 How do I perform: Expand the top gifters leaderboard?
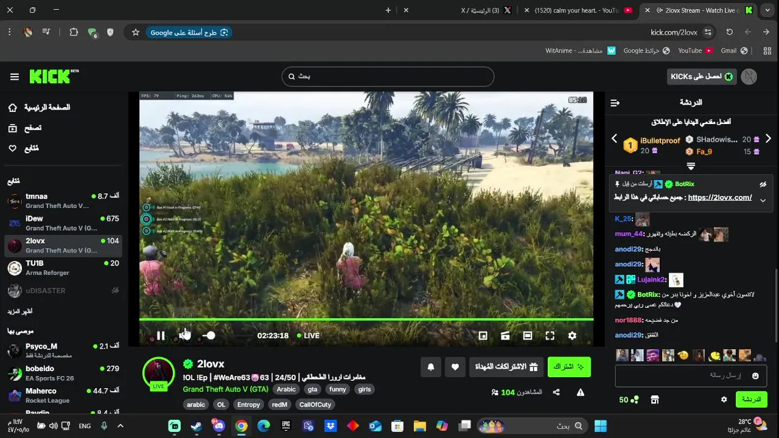click(691, 166)
